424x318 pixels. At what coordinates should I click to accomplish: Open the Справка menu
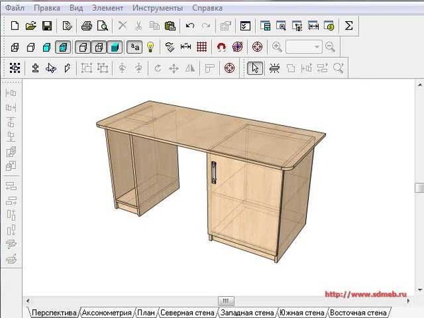click(x=207, y=8)
